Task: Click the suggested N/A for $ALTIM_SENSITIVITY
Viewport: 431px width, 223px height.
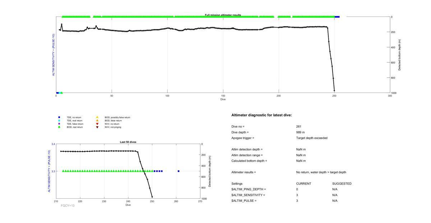Action: click(x=335, y=195)
